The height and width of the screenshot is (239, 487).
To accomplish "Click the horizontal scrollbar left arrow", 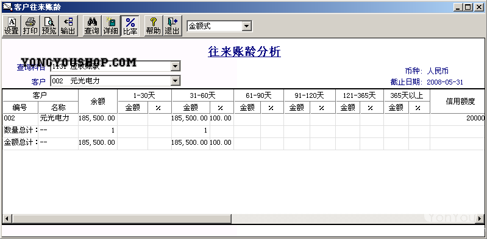I will coord(7,218).
